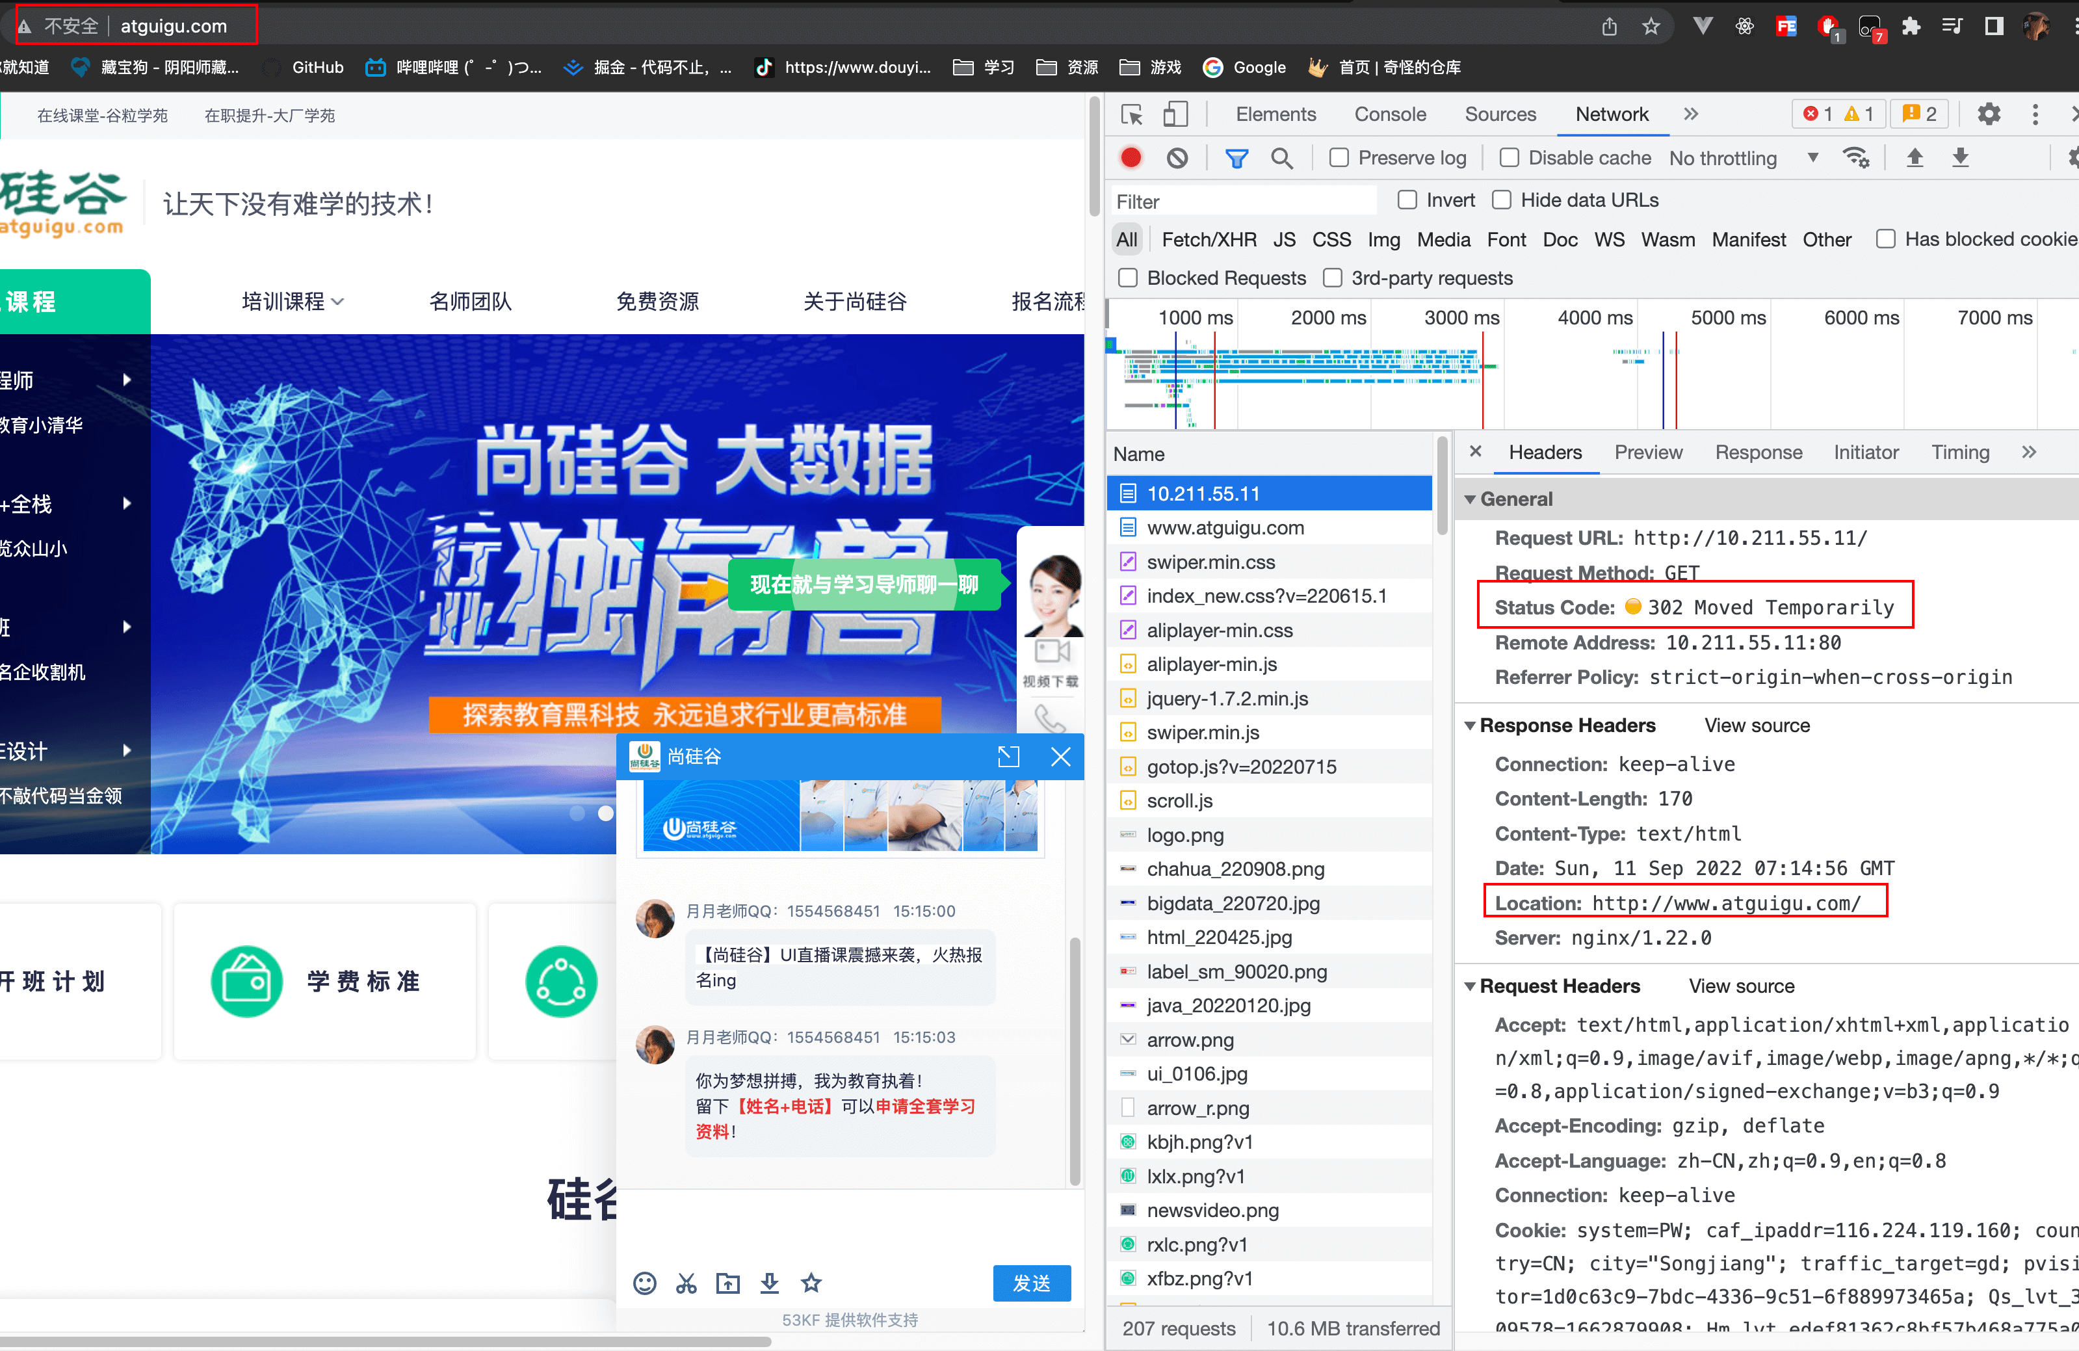Open network conditions wifi icon

coord(1855,157)
